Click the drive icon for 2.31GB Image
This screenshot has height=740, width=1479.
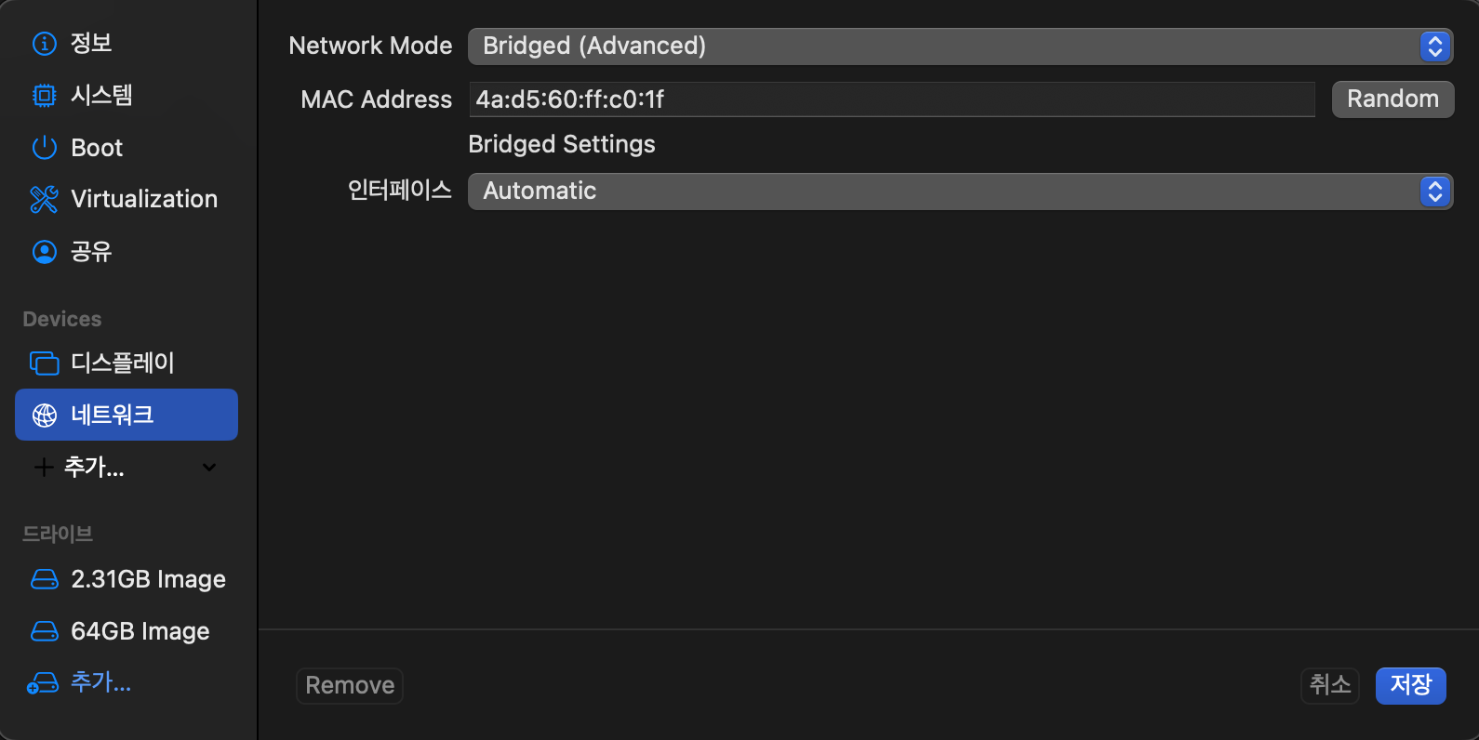click(45, 579)
